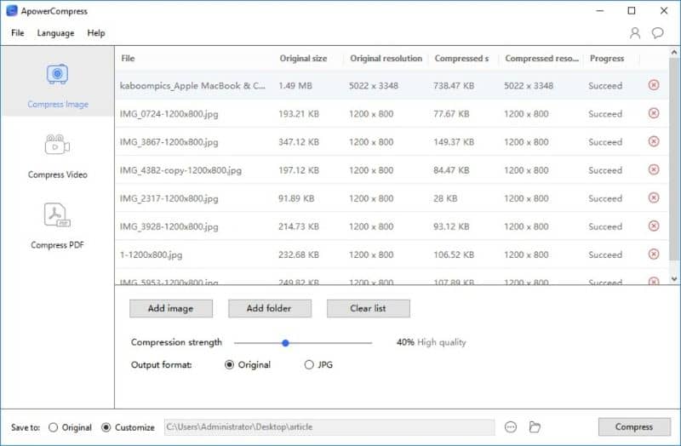Image resolution: width=681 pixels, height=446 pixels.
Task: Open the Help menu
Action: (96, 33)
